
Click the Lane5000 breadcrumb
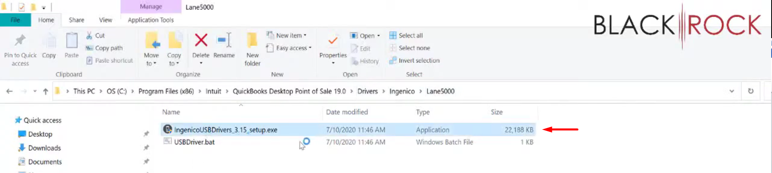440,91
